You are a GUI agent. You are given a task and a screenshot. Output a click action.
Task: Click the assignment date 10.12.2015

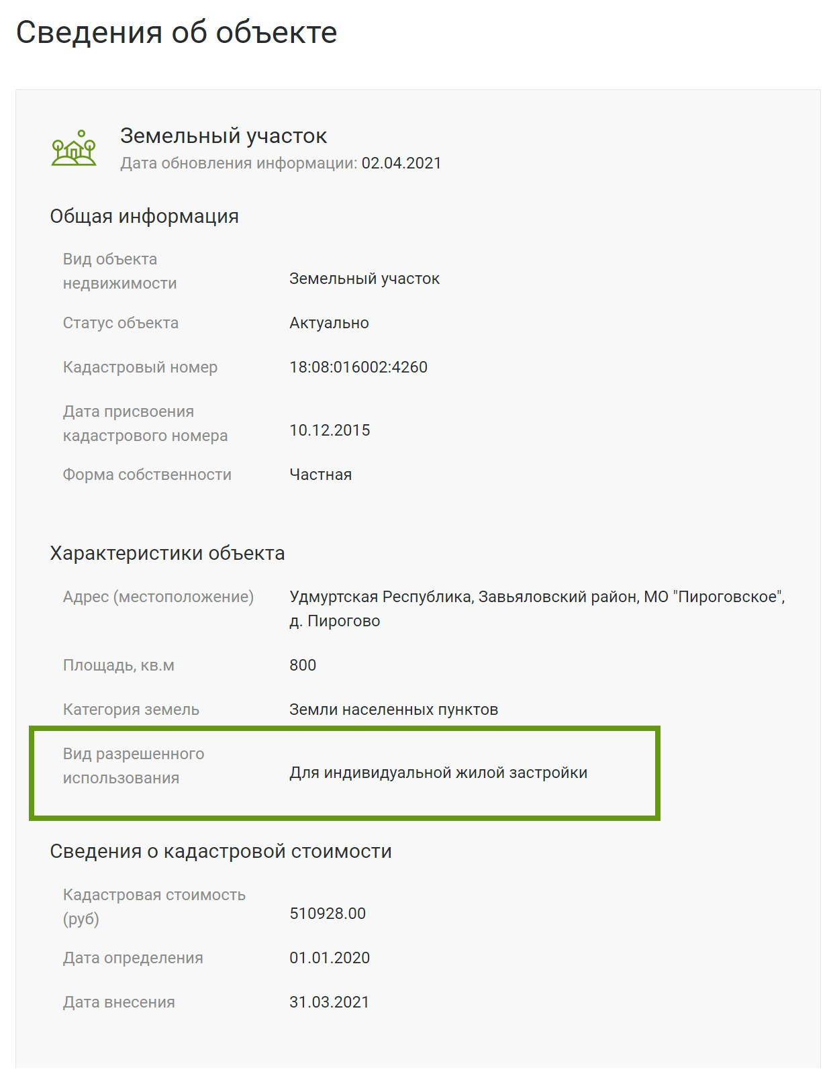pyautogui.click(x=330, y=430)
